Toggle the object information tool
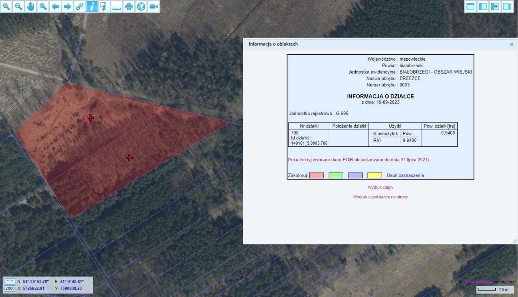Image resolution: width=518 pixels, height=297 pixels. point(92,6)
